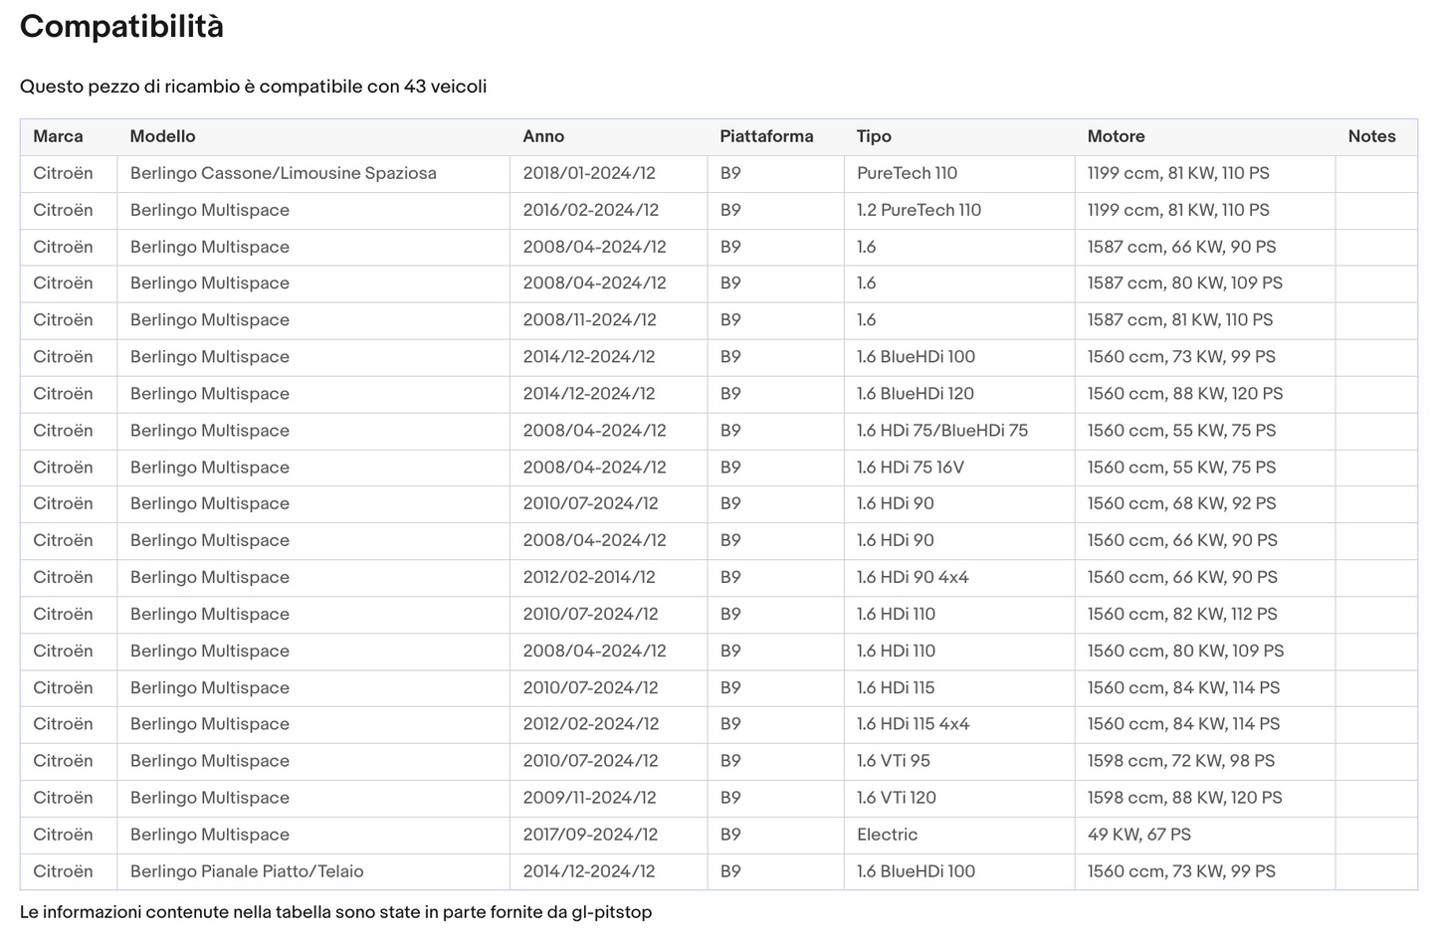Select the 1.6 HDi 90 4x4 type cell
Screen dimensions: 1438x943
913,577
